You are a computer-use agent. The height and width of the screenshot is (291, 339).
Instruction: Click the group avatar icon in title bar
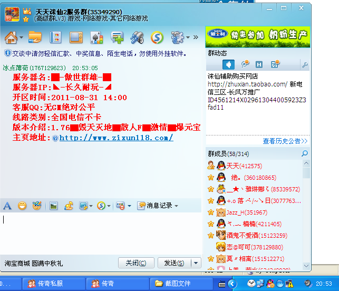[12, 14]
